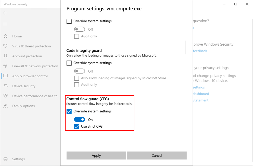Image resolution: width=253 pixels, height=166 pixels.
Task: Click the text about images signed by Microsoft
Action: point(112,56)
